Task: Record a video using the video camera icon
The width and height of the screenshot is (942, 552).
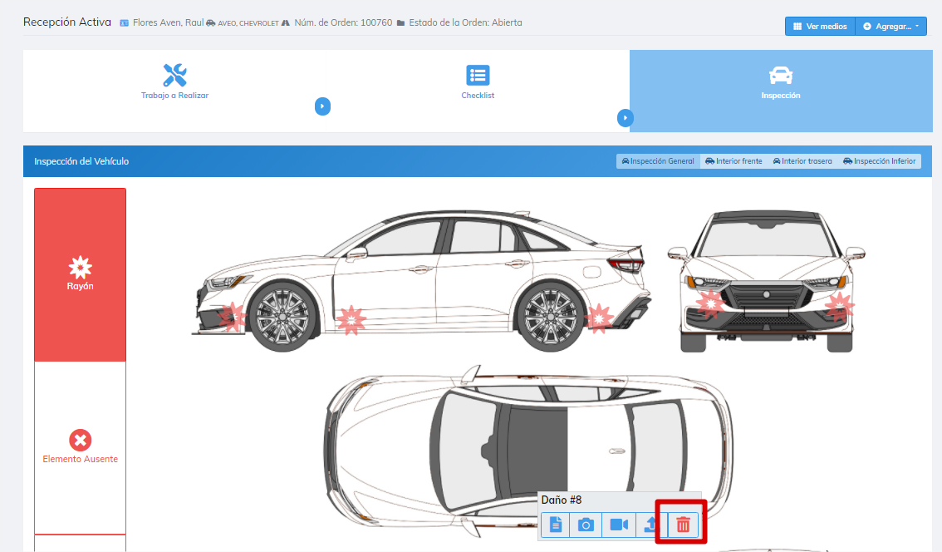Action: tap(619, 525)
